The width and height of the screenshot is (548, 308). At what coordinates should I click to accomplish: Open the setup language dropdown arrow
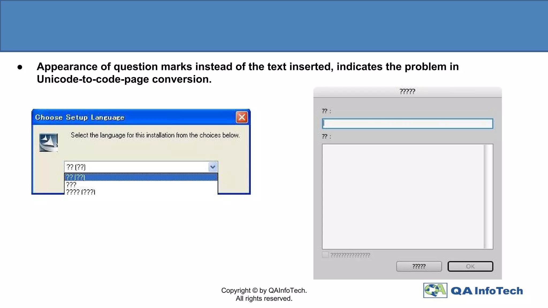click(213, 167)
